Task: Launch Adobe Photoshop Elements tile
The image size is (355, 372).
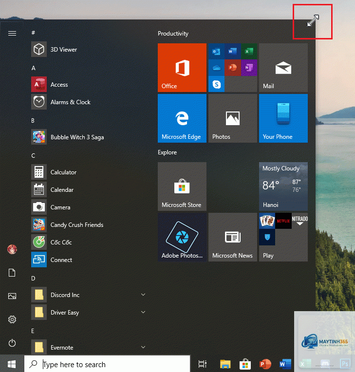Action: [182, 237]
